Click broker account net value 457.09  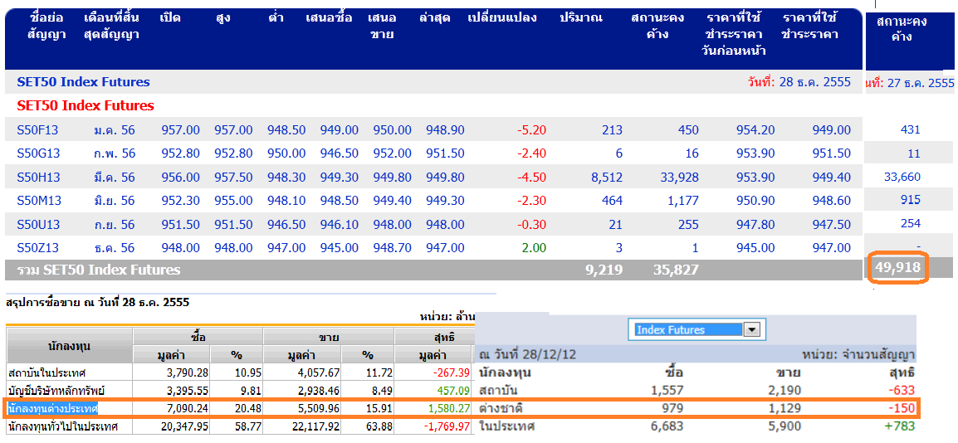[x=452, y=391]
